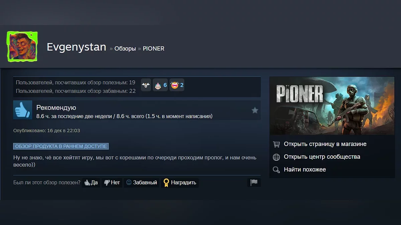Click the star favorite icon on the review
Image resolution: width=401 pixels, height=225 pixels.
click(x=255, y=110)
